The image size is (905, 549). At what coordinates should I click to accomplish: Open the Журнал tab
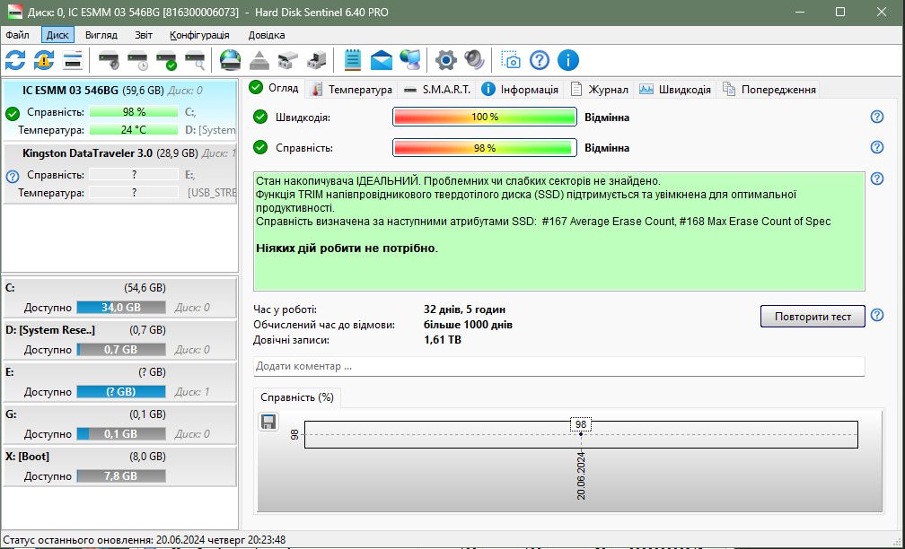coord(599,90)
